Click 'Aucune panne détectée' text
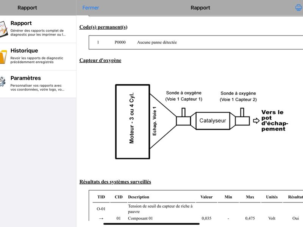The image size is (303, 227). click(157, 42)
